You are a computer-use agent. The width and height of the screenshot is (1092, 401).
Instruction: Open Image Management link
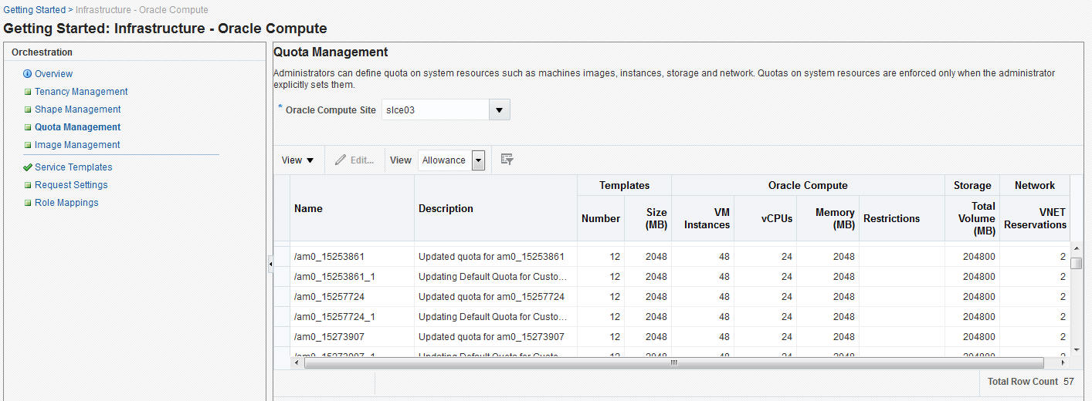pos(77,145)
